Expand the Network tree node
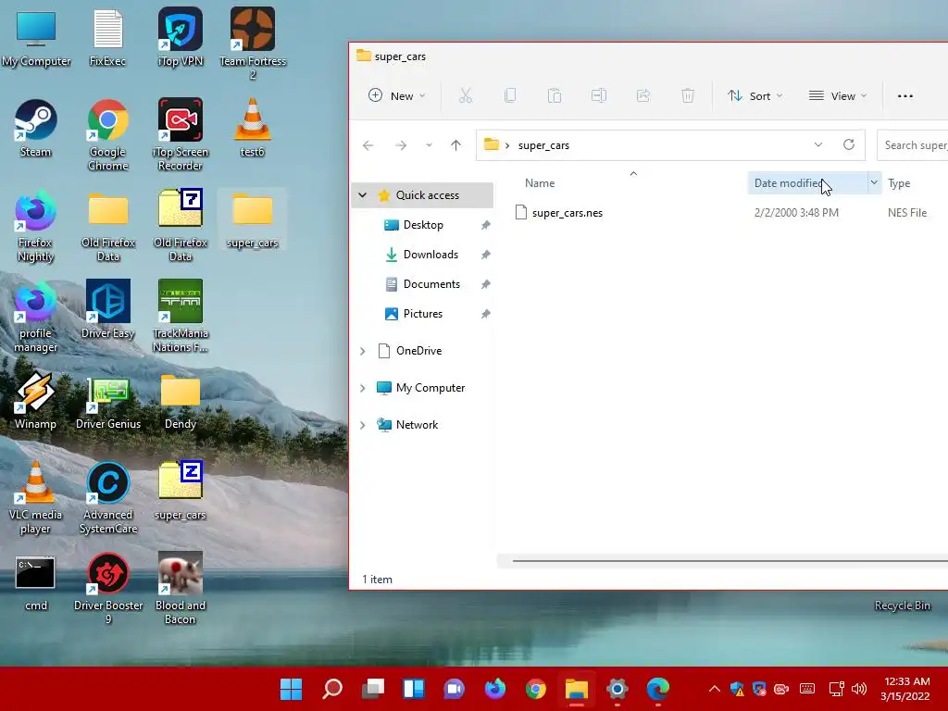Image resolution: width=948 pixels, height=711 pixels. coord(362,424)
